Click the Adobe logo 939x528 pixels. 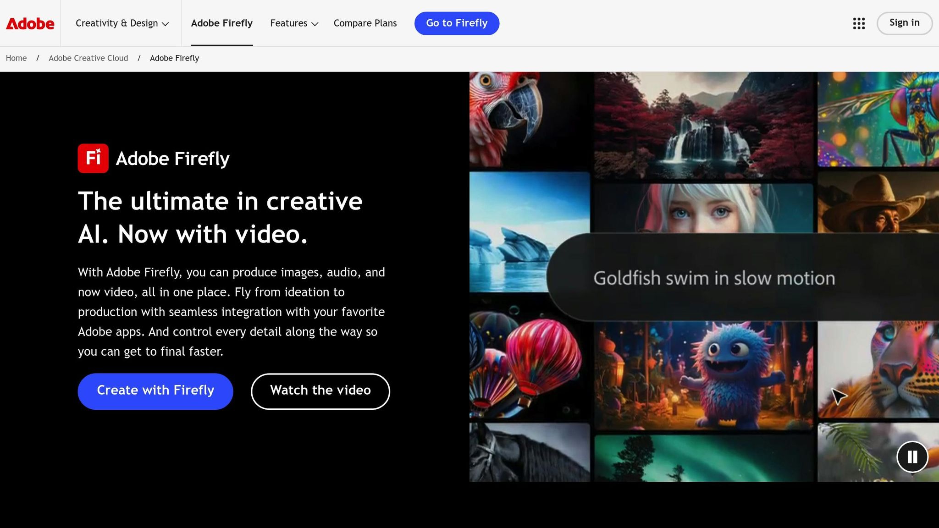[x=30, y=23]
